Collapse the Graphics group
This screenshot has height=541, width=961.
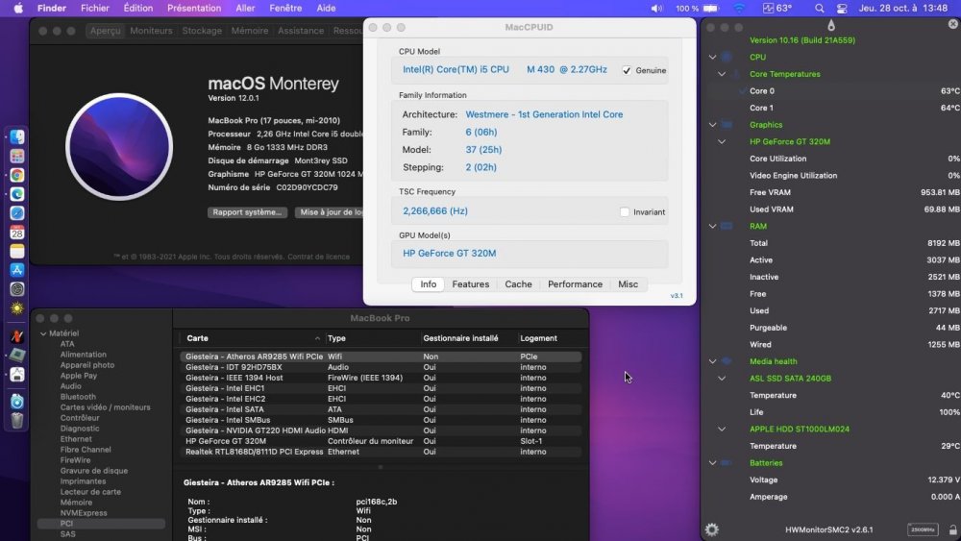(x=712, y=124)
